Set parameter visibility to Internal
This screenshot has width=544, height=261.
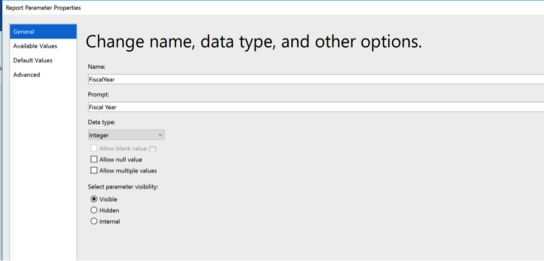click(x=94, y=221)
